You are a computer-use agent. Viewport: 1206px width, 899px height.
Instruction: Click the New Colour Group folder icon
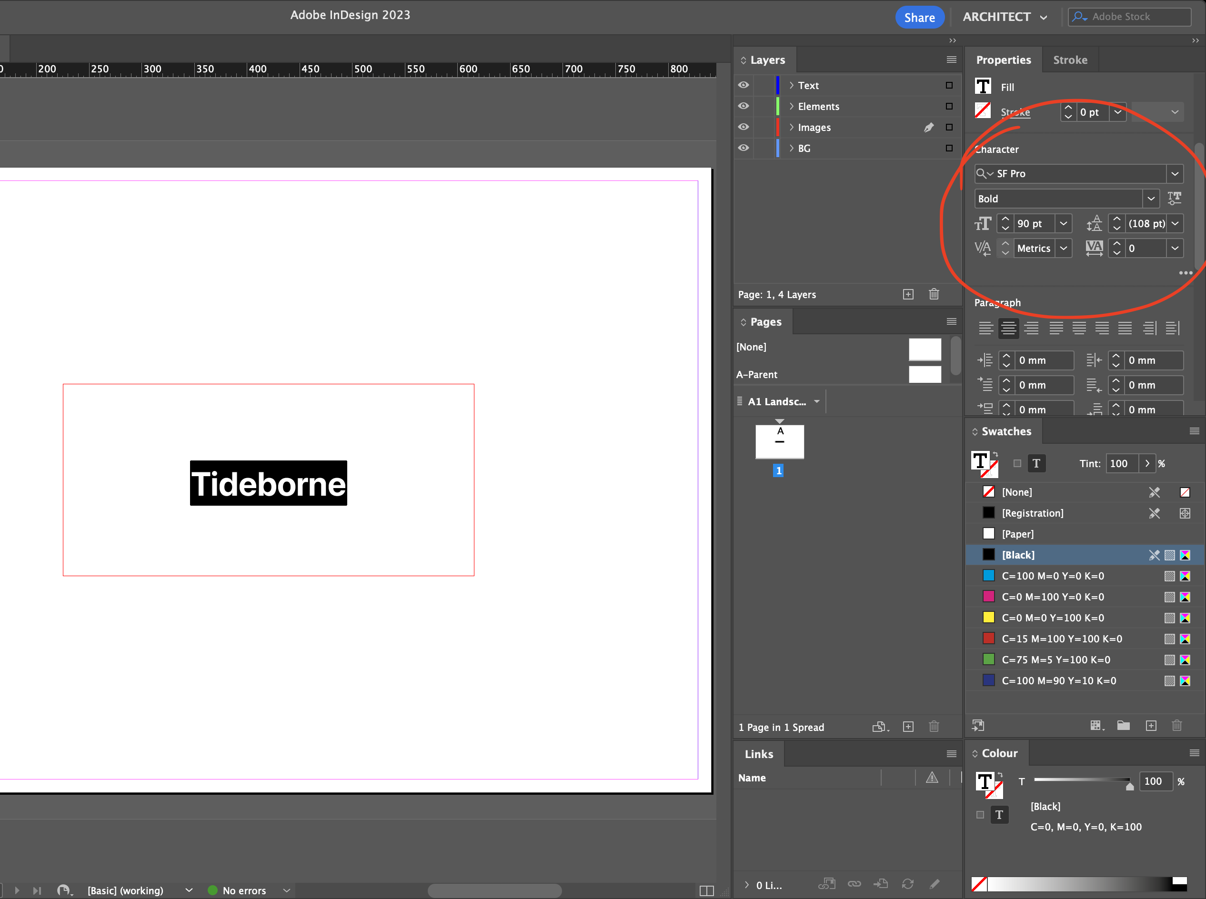(x=1123, y=726)
